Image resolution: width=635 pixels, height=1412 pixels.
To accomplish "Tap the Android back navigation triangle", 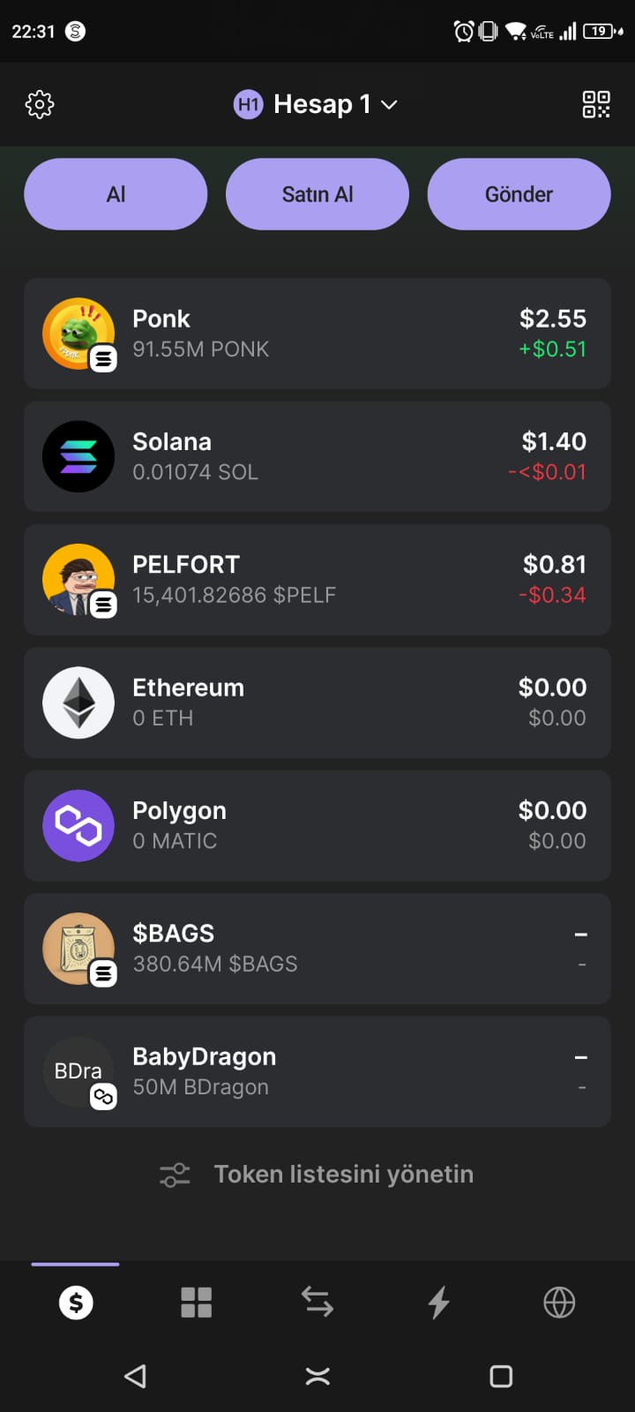I will (135, 1376).
